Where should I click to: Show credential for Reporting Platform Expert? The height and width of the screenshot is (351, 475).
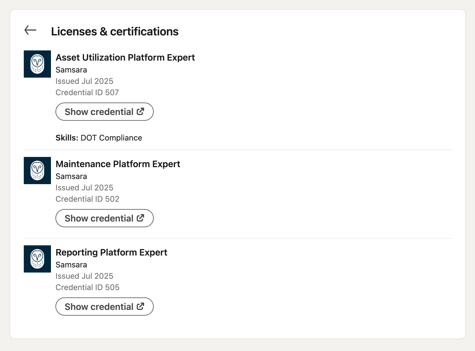point(104,307)
